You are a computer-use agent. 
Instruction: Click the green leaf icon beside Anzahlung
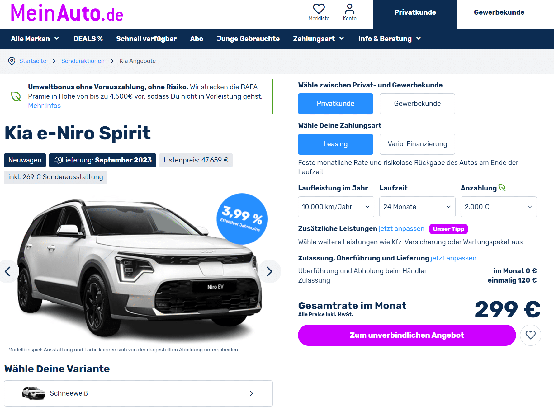[x=502, y=188]
